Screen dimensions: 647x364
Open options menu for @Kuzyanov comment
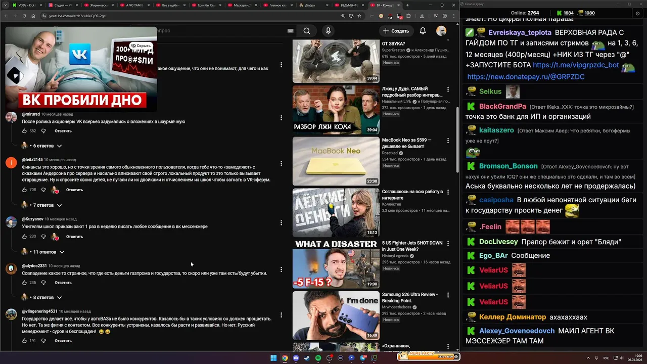[281, 222]
